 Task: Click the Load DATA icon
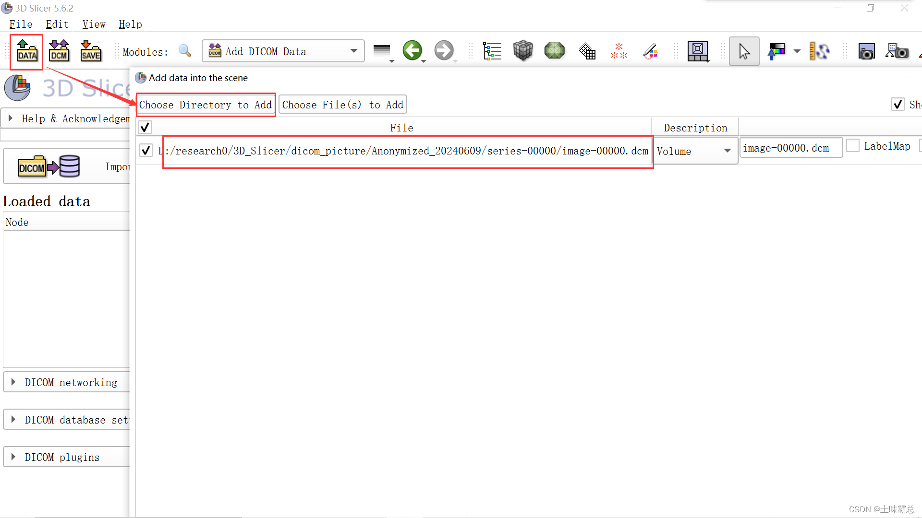[27, 51]
